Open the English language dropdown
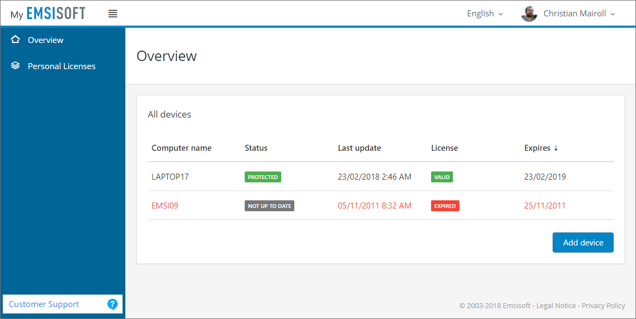 pyautogui.click(x=480, y=13)
